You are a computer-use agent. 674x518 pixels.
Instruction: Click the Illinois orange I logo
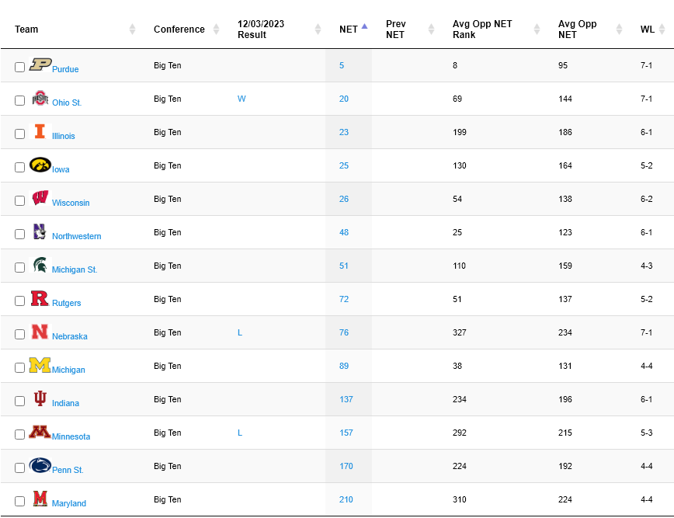point(40,131)
